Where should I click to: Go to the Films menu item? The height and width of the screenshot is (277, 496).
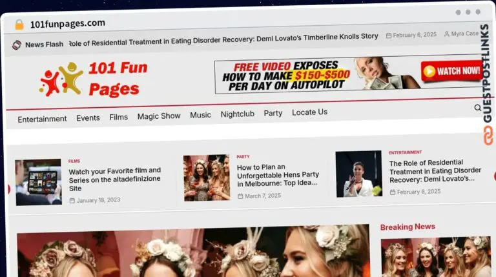[x=119, y=117]
